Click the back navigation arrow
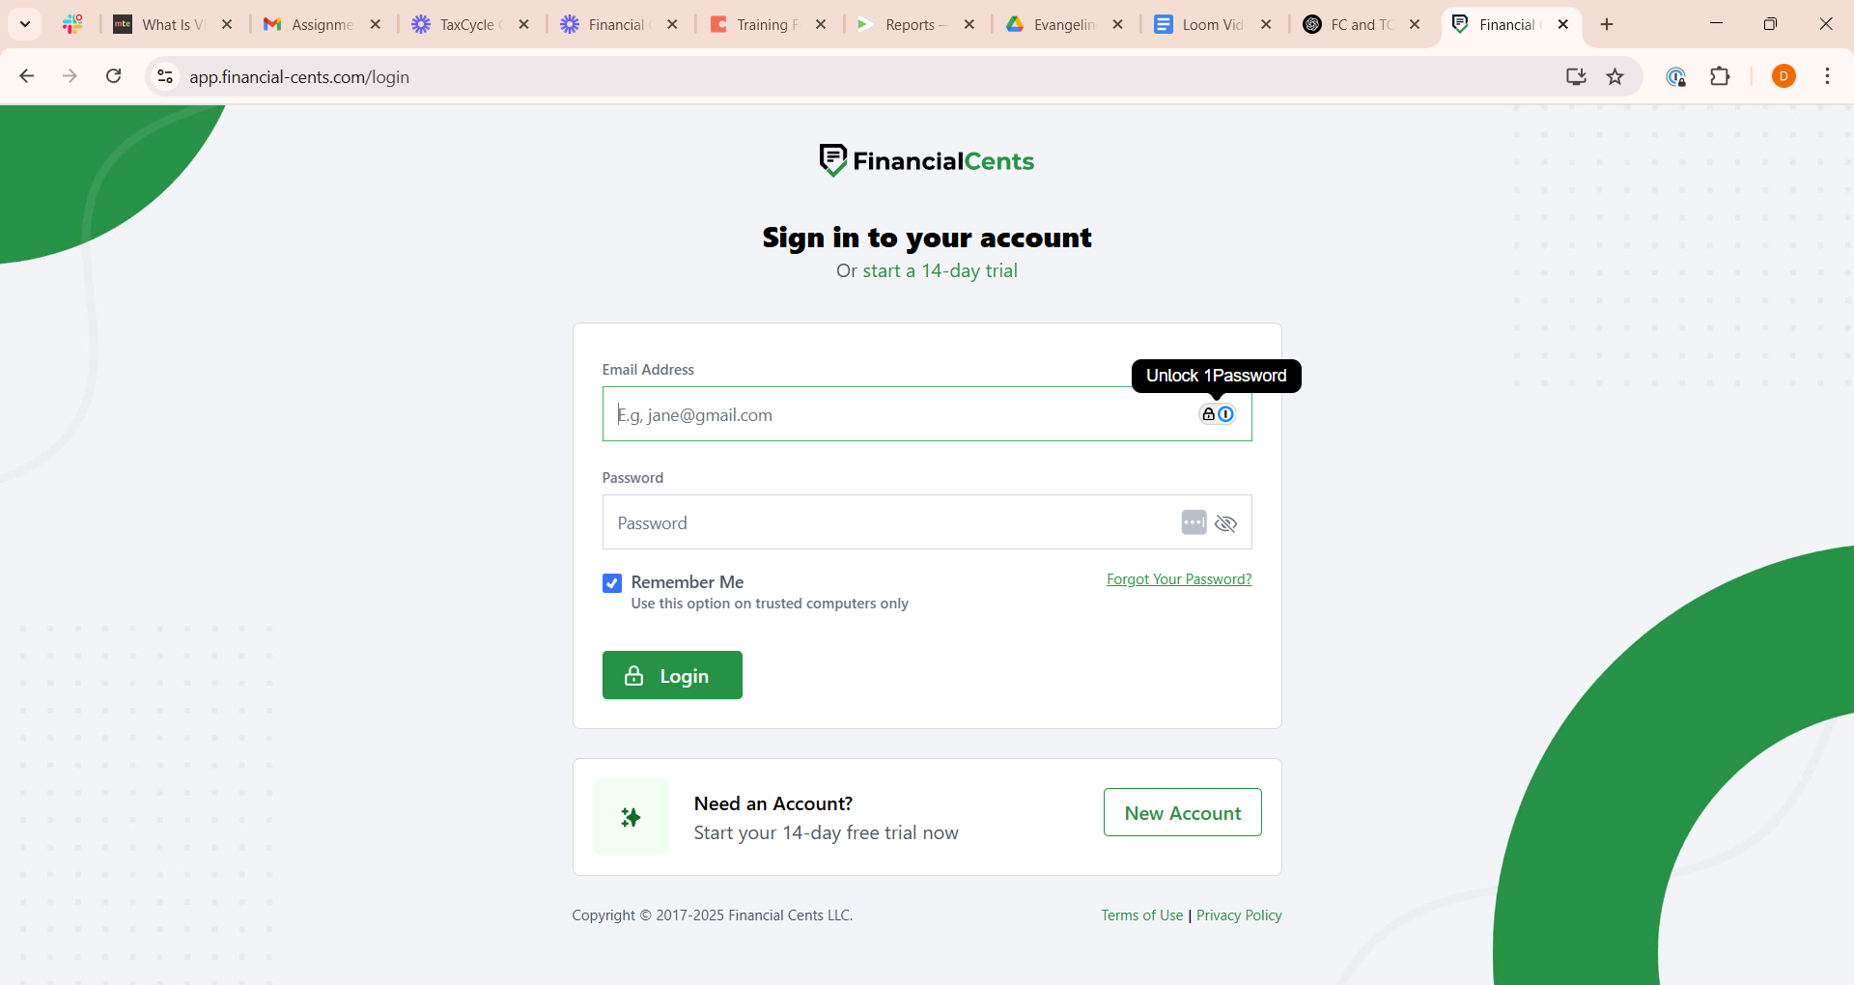1854x985 pixels. (26, 76)
